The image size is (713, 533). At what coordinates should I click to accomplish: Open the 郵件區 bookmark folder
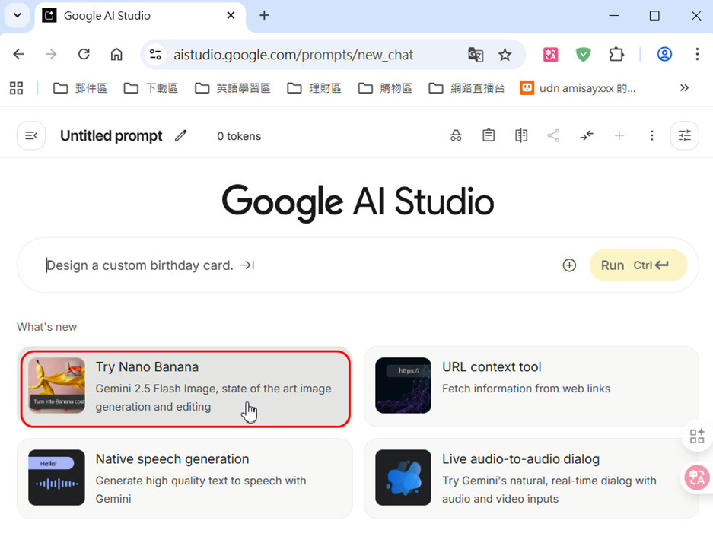click(x=80, y=88)
